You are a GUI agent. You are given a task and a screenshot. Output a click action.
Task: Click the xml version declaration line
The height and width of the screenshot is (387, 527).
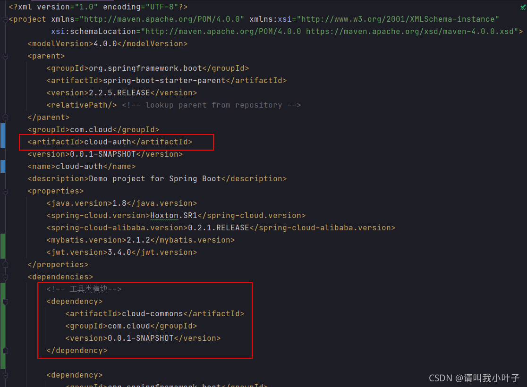point(98,7)
